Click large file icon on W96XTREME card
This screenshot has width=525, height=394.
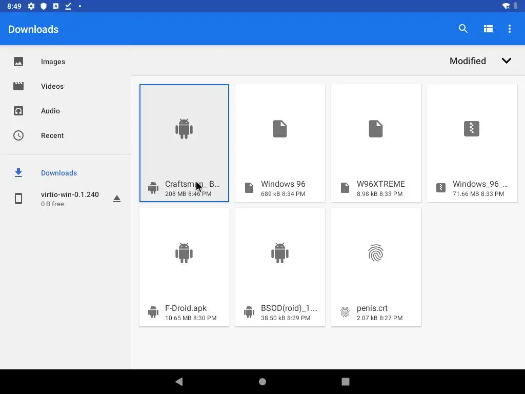tap(376, 129)
